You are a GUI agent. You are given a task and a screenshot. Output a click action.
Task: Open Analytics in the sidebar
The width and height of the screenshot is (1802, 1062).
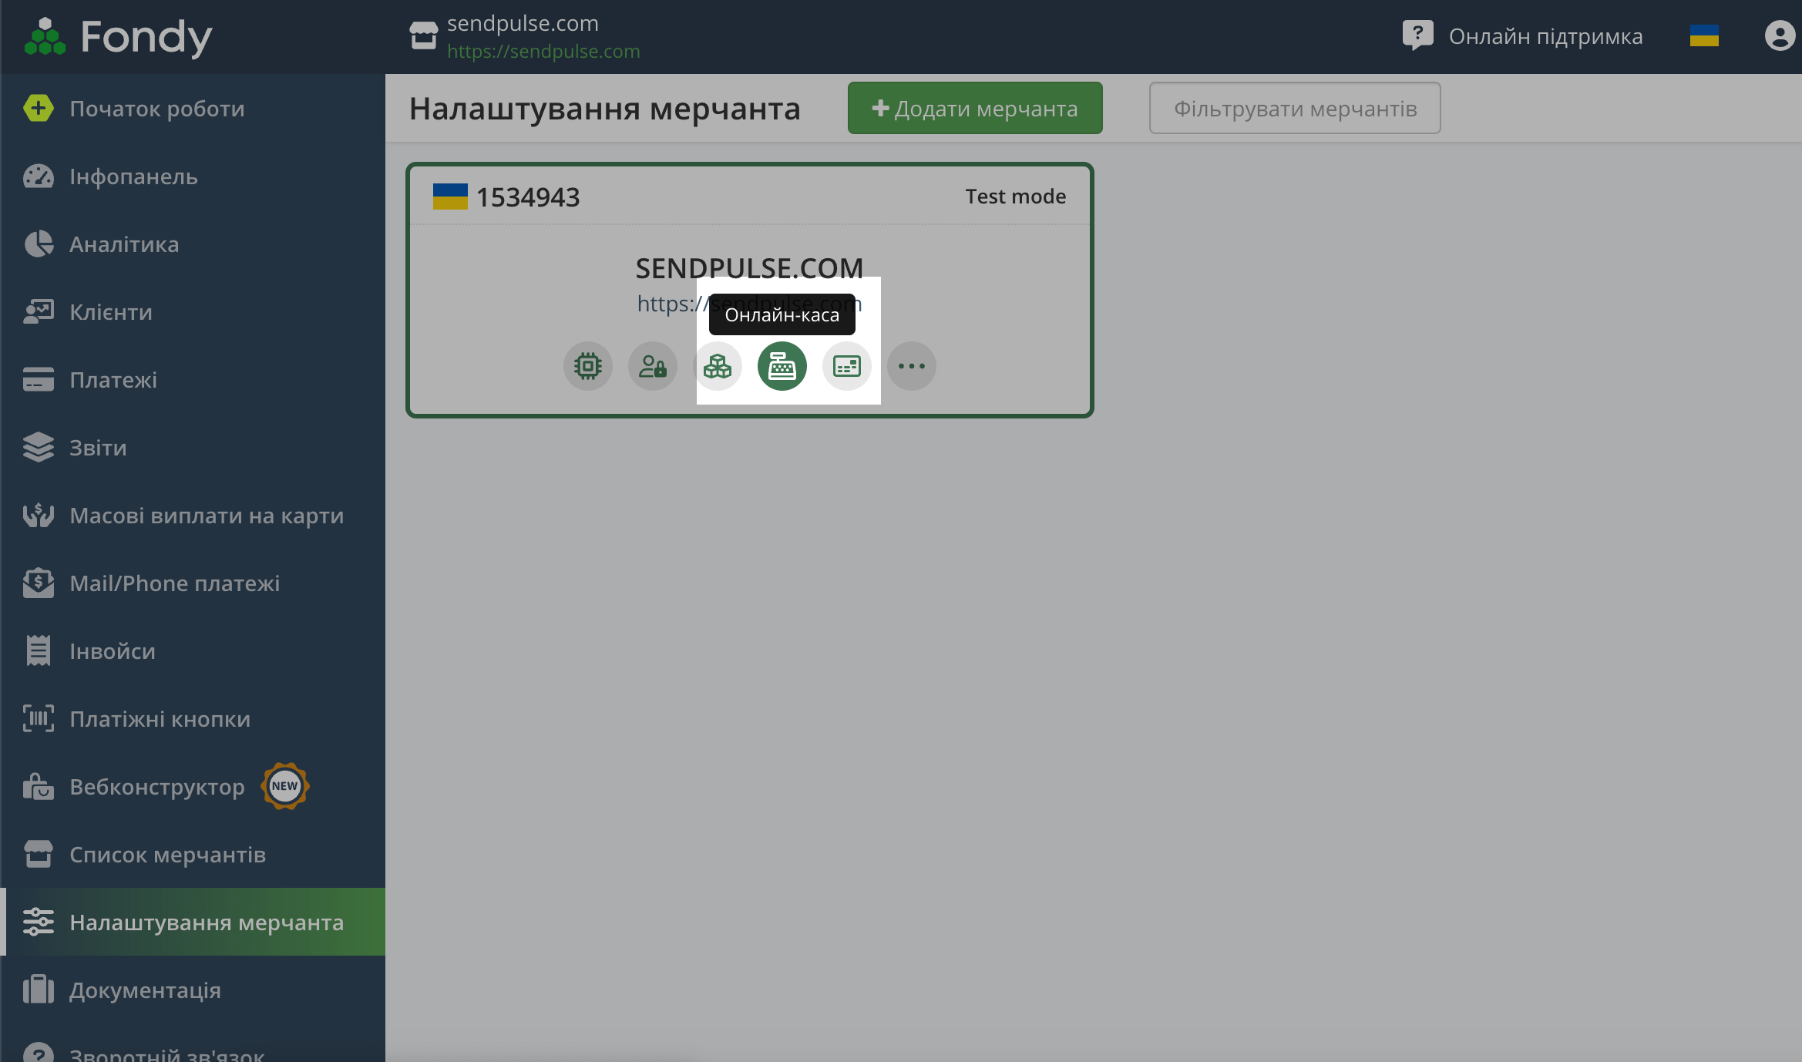point(124,244)
